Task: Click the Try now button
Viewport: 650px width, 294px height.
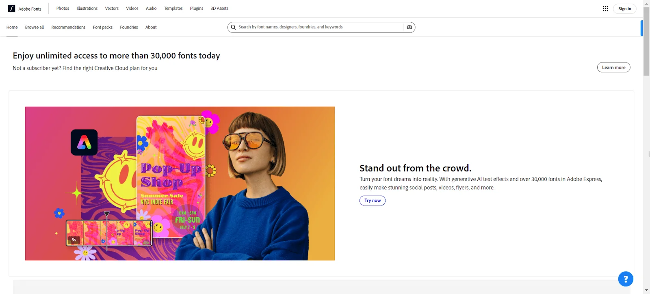Action: [x=372, y=201]
